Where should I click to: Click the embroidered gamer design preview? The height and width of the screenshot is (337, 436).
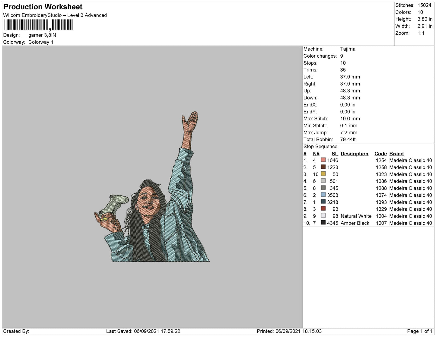pyautogui.click(x=152, y=187)
